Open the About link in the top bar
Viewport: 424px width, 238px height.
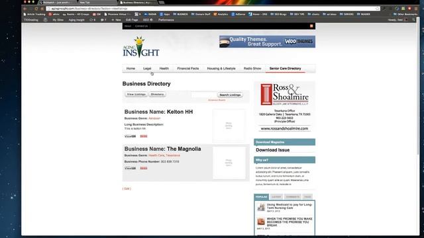(128, 26)
